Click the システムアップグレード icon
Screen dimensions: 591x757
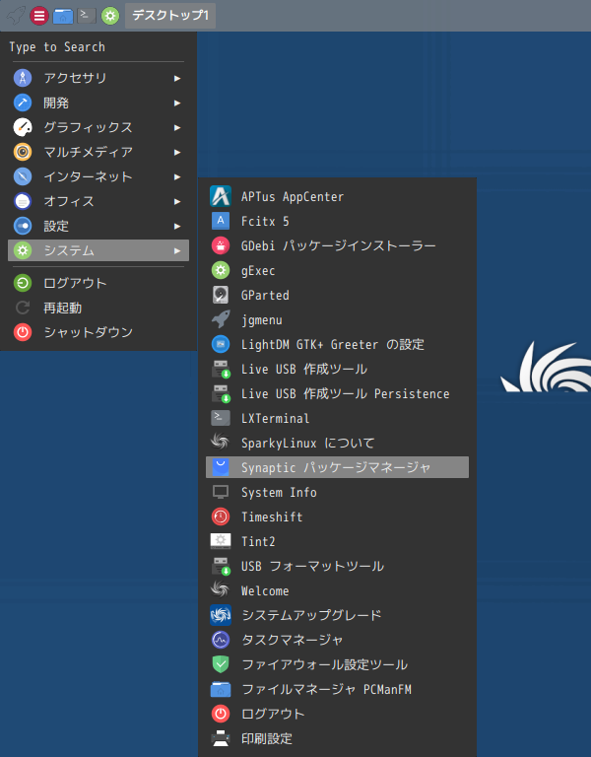(x=221, y=615)
